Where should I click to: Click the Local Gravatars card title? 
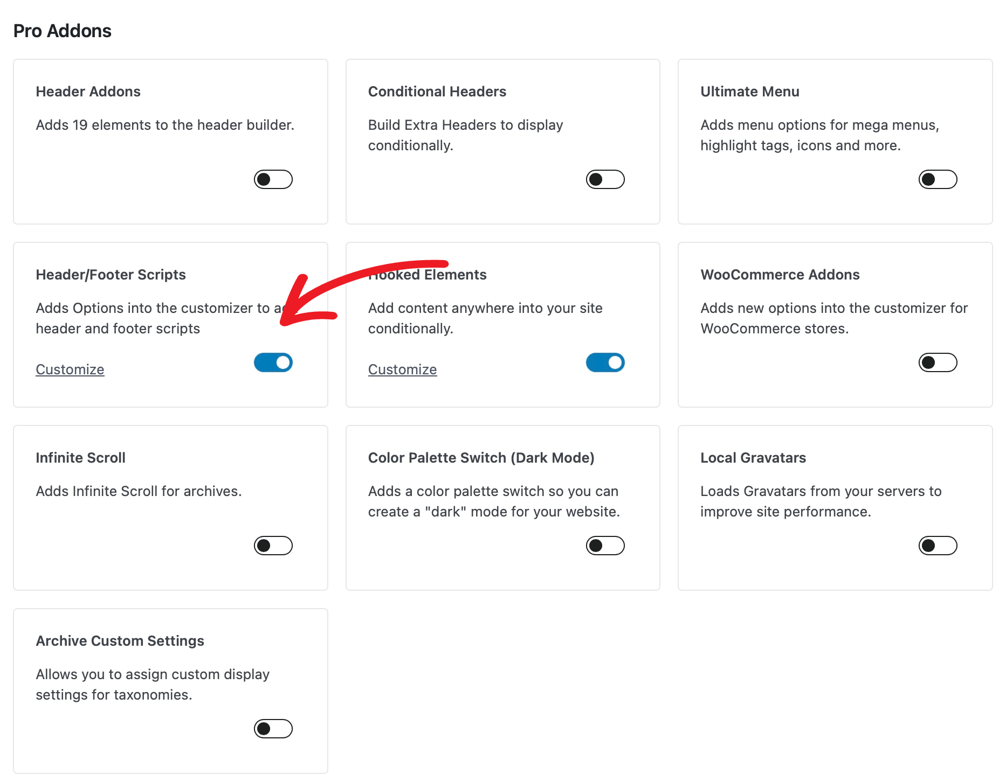tap(753, 458)
